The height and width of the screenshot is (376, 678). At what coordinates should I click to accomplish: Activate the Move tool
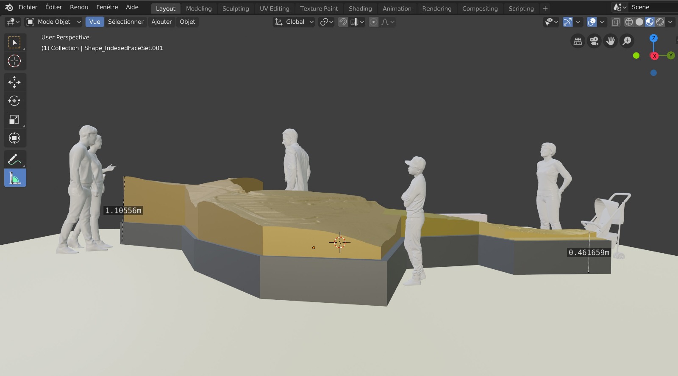click(14, 82)
